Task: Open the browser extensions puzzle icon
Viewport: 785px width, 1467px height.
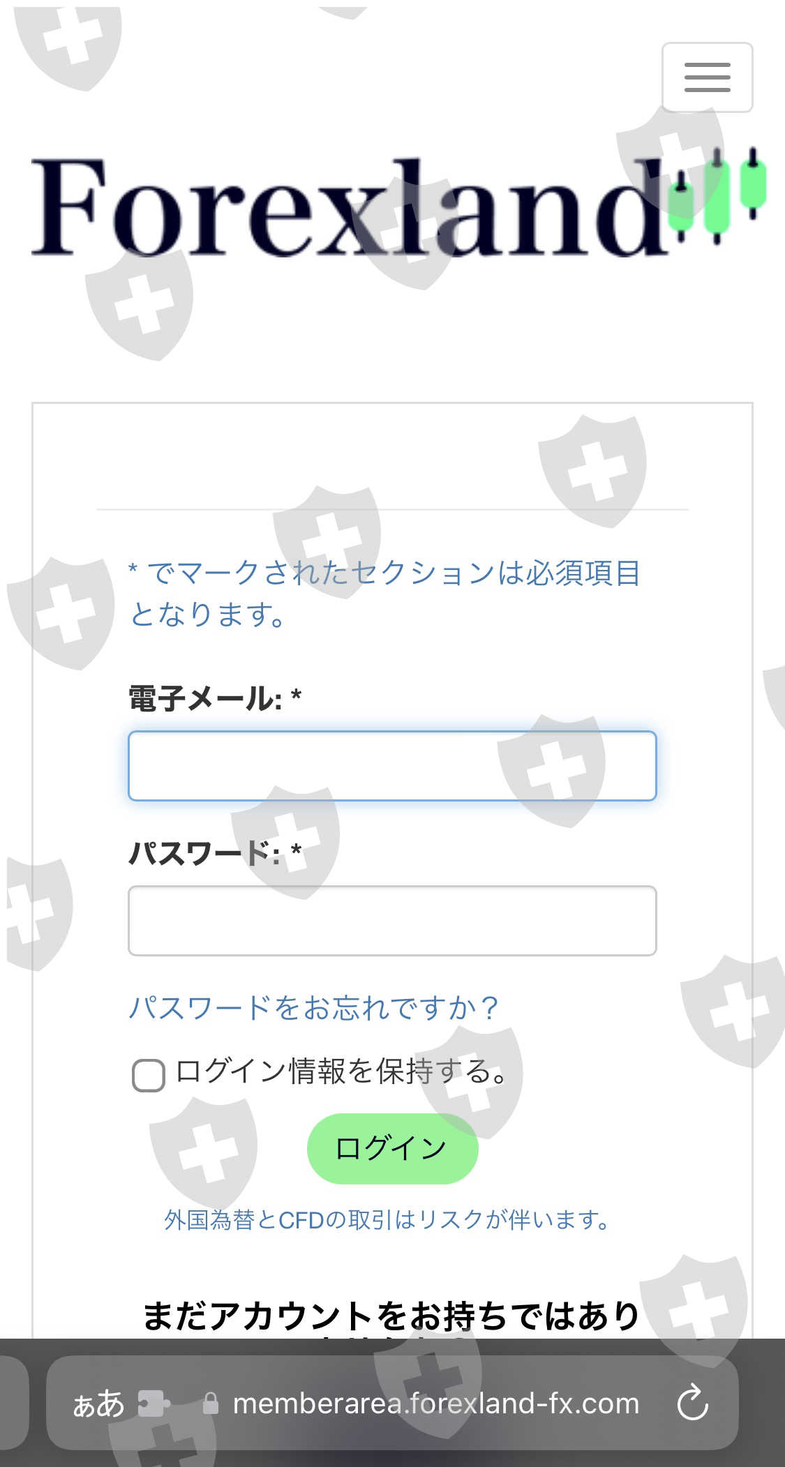Action: coord(154,1403)
